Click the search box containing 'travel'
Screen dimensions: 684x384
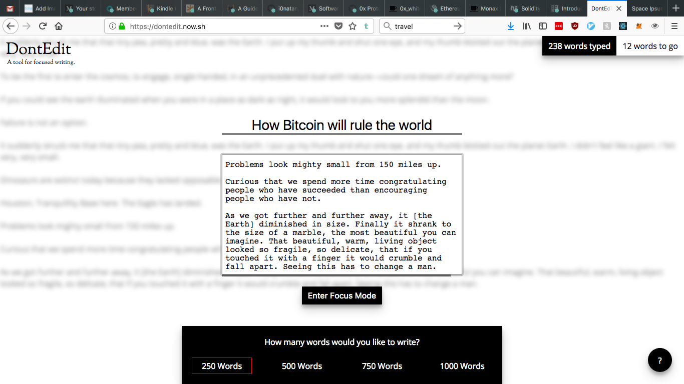pos(422,26)
